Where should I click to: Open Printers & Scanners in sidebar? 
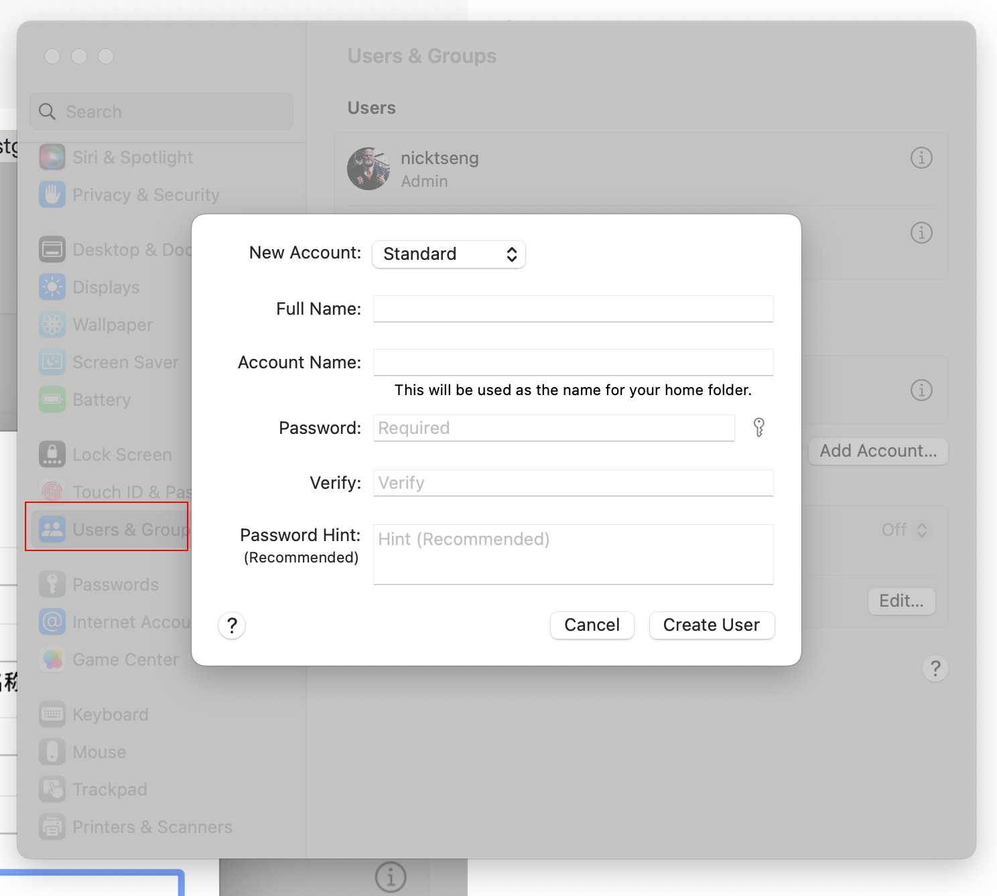152,827
